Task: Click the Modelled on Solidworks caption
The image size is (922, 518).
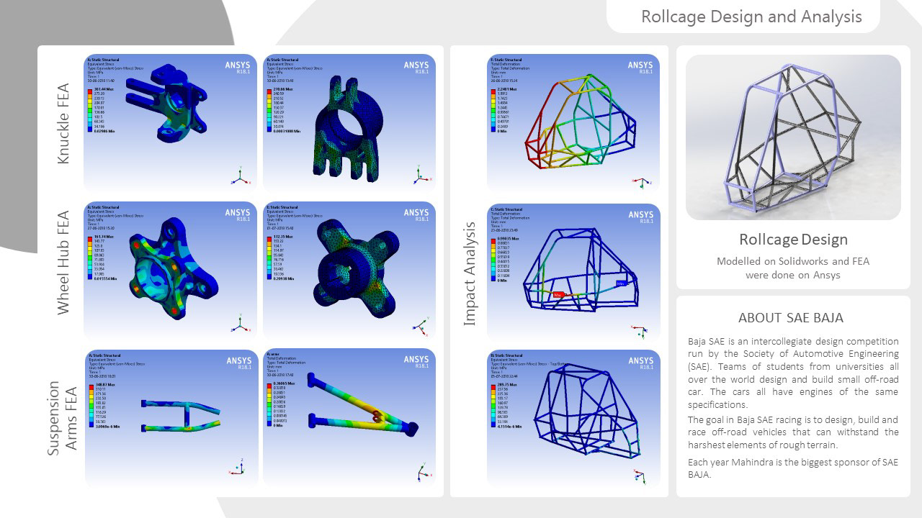Action: [793, 268]
